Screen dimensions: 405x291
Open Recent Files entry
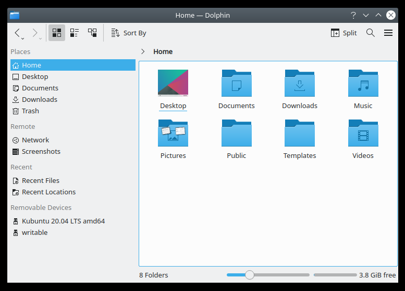pyautogui.click(x=40, y=180)
